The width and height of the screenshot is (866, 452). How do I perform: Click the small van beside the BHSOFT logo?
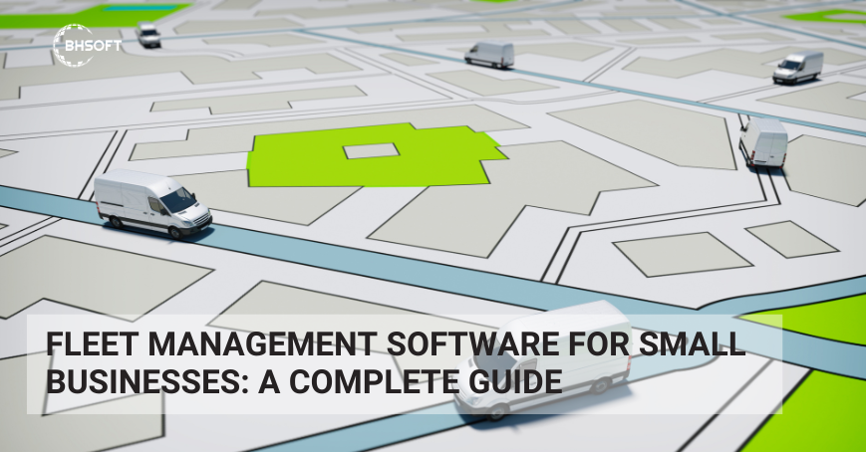coord(148,35)
